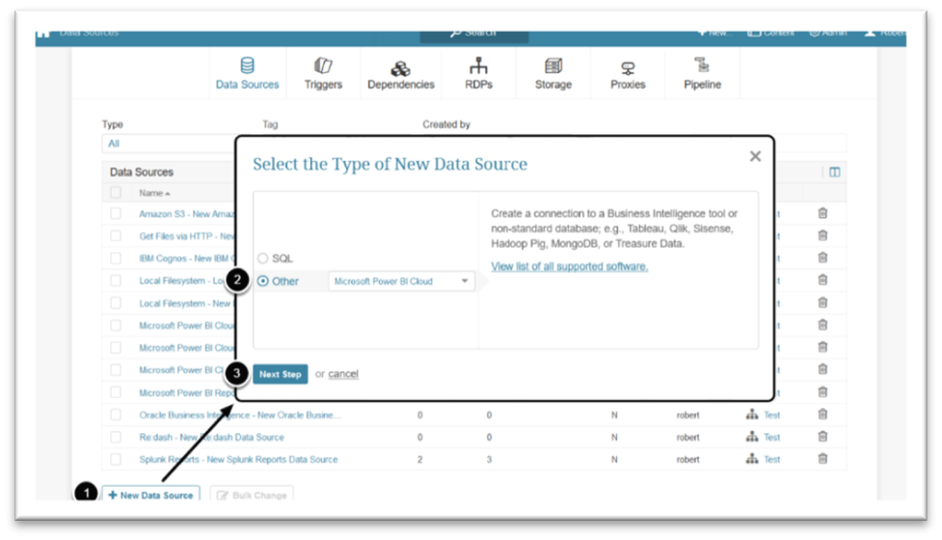Delete the Splunk Reports data source via trash icon
Image resolution: width=942 pixels, height=540 pixels.
pyautogui.click(x=822, y=458)
